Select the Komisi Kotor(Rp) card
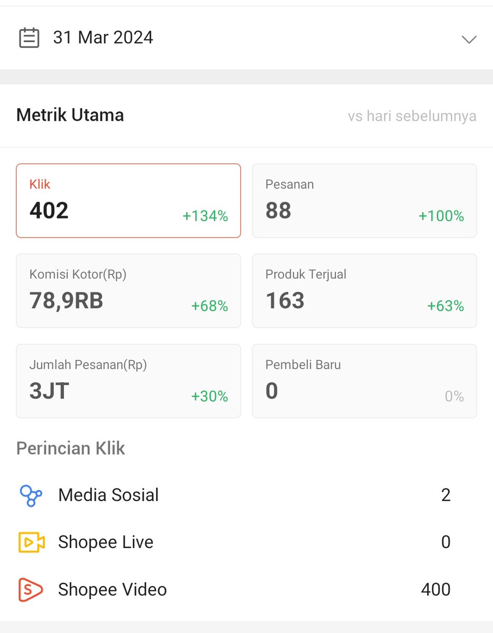The width and height of the screenshot is (493, 633). (128, 291)
